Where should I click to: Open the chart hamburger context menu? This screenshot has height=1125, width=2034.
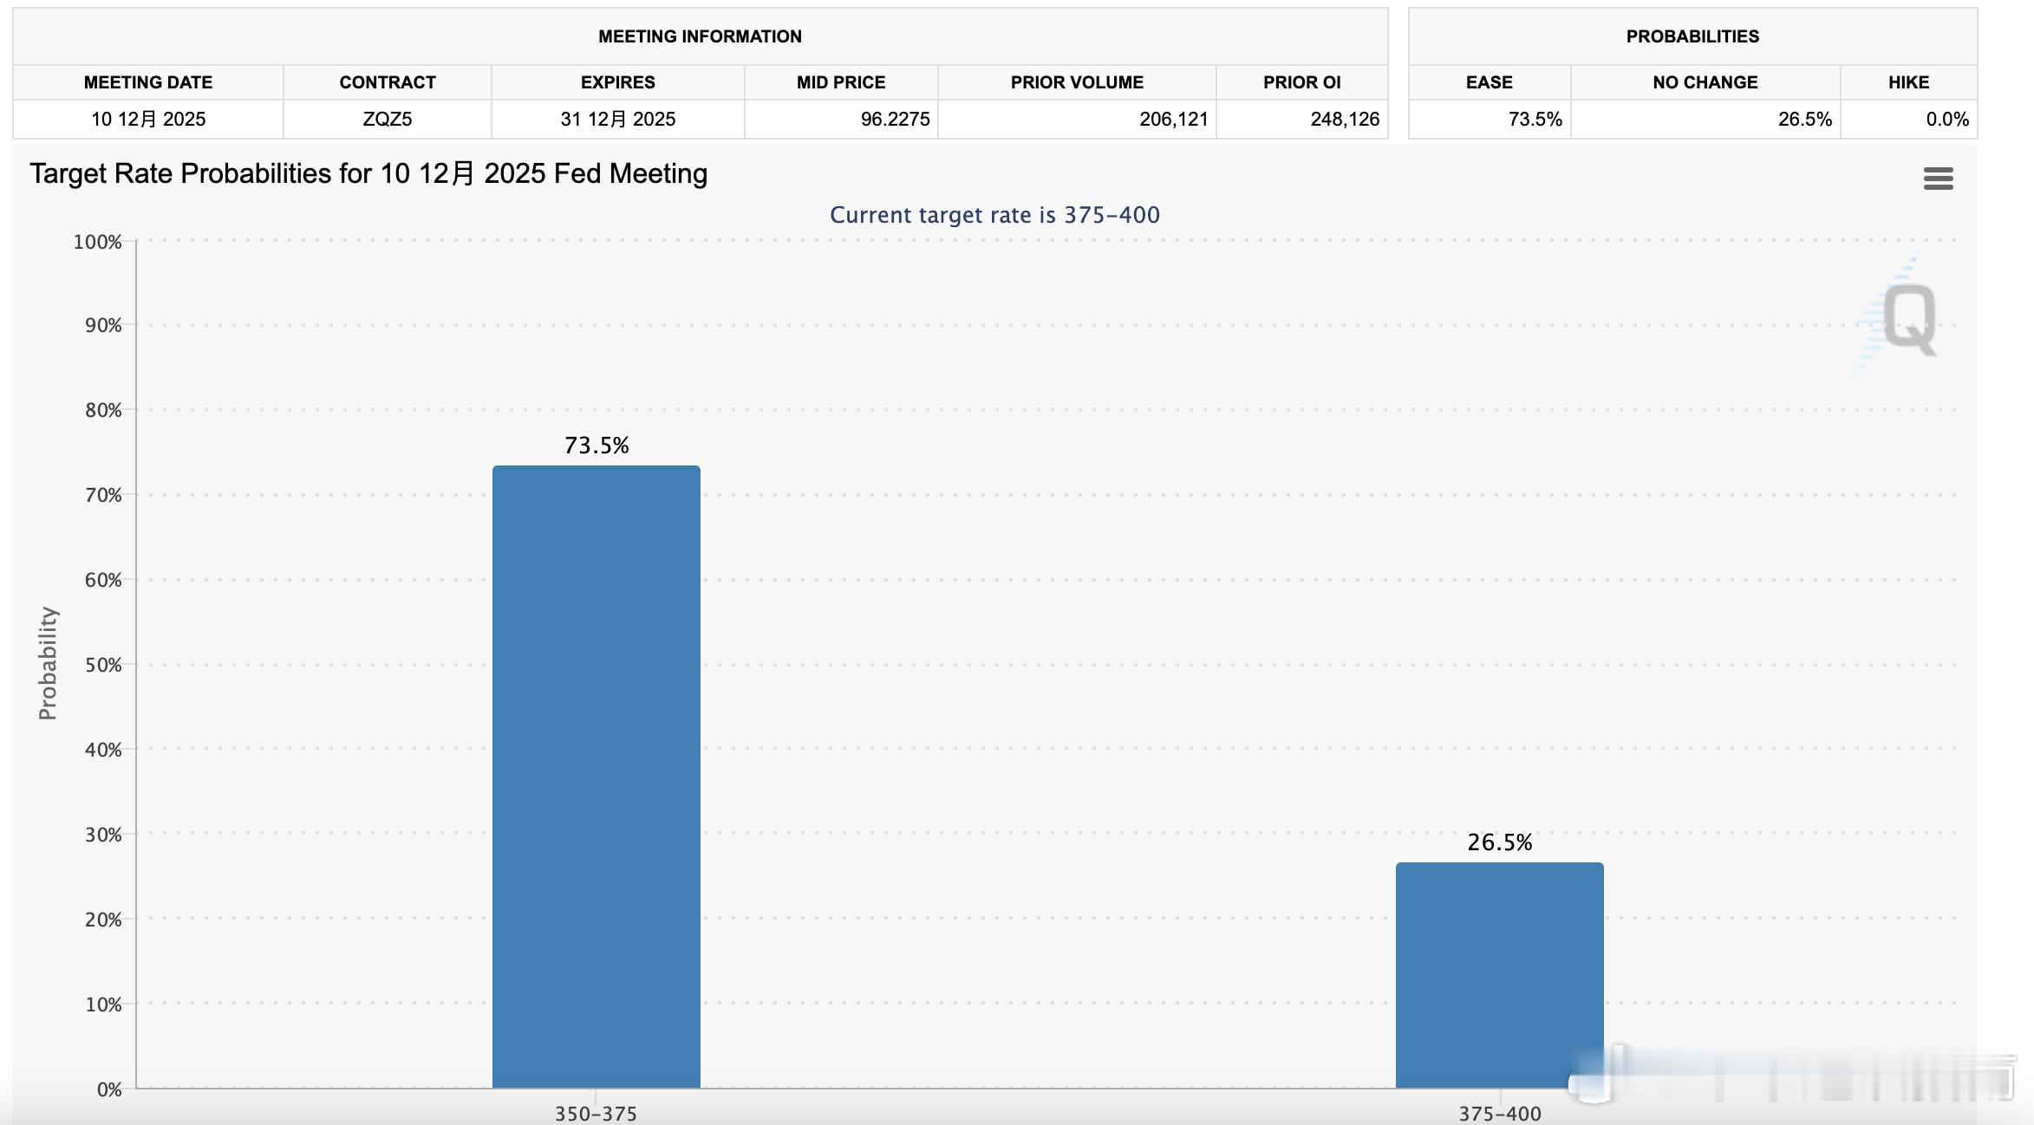tap(1938, 179)
